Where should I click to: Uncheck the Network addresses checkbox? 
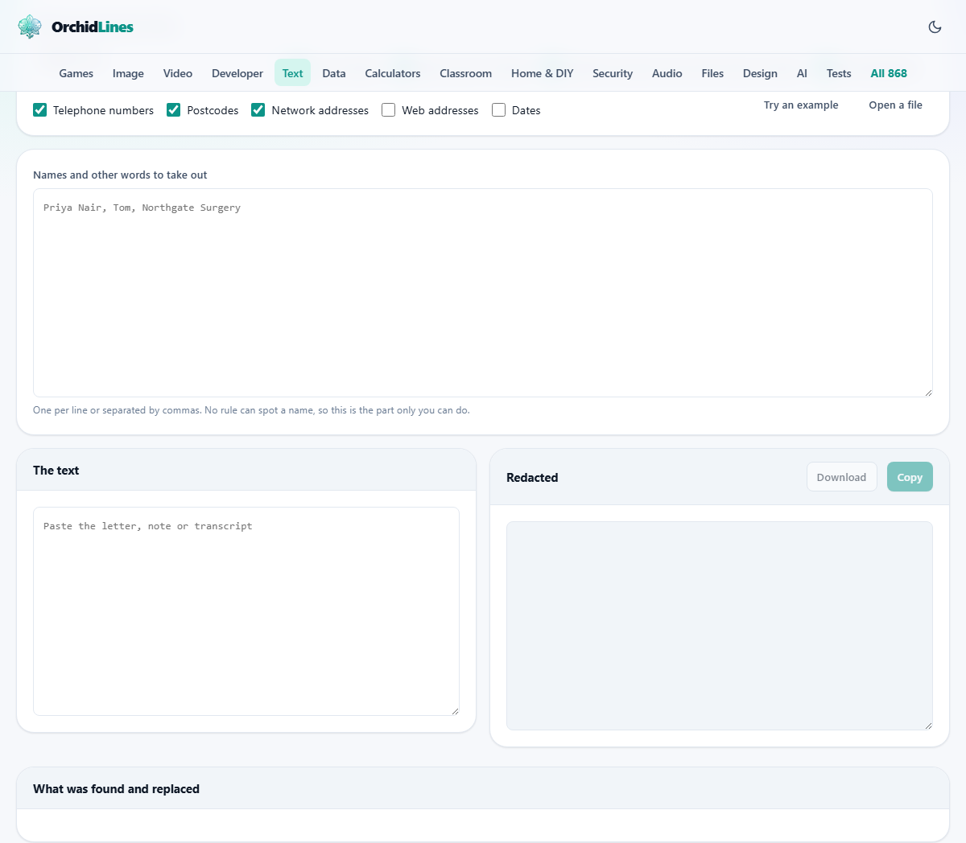point(258,110)
